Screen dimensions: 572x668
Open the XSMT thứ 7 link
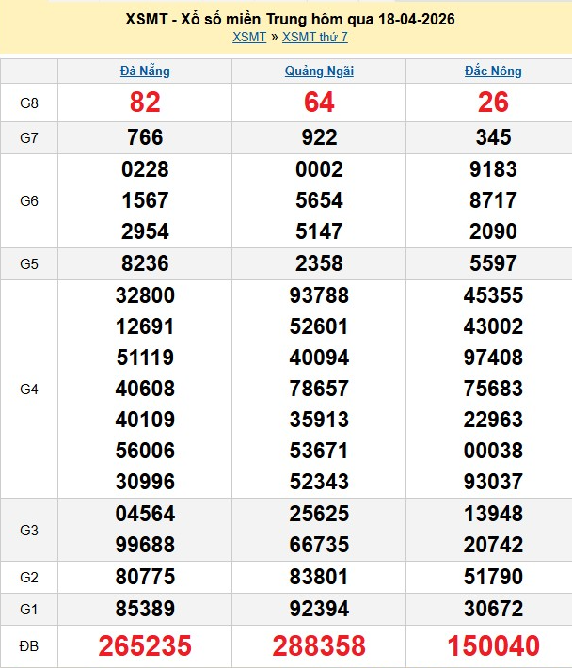(315, 37)
